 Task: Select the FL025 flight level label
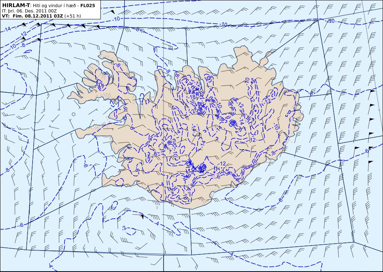[x=88, y=5]
